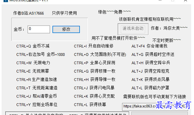Click the 不定时更新 label
This screenshot has height=115, width=194.
click(x=167, y=40)
